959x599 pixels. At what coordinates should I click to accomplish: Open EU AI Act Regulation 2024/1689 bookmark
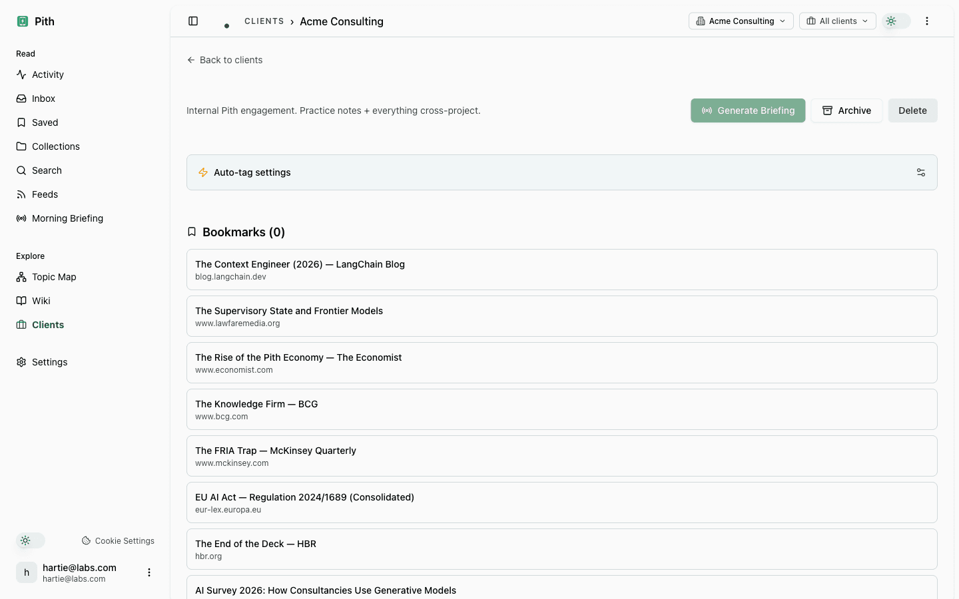(562, 502)
